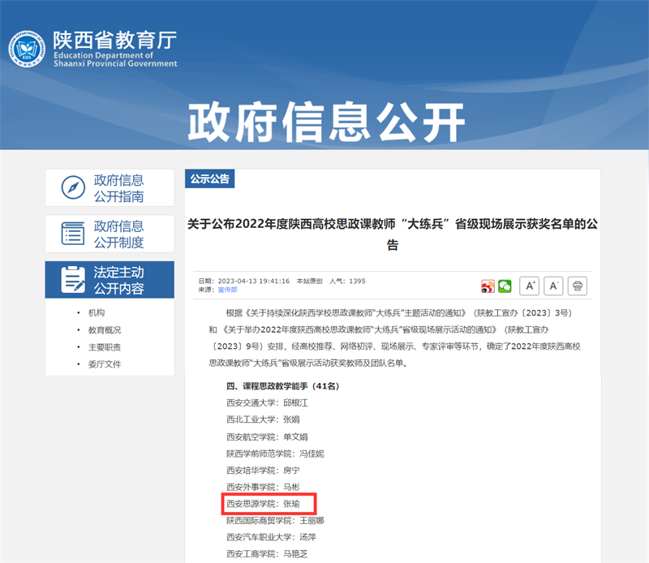Click the date 2023-04-13 19:41:16
The image size is (649, 563).
tap(254, 281)
